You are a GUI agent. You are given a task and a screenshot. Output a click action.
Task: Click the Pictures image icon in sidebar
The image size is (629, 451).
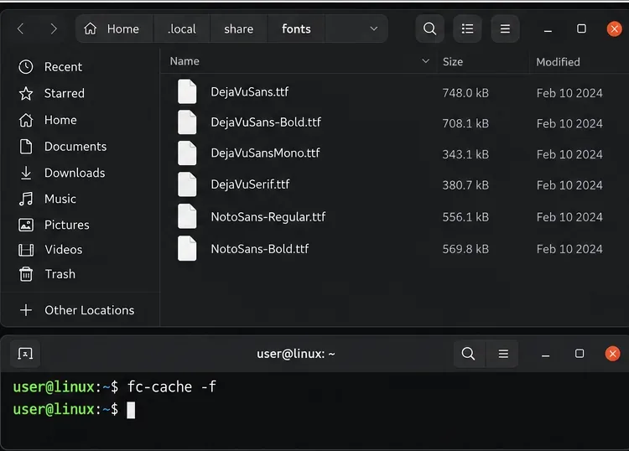coord(26,225)
